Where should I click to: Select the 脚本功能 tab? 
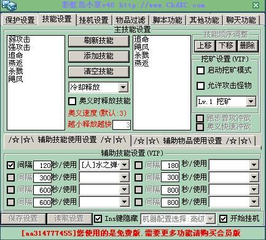tap(167, 20)
